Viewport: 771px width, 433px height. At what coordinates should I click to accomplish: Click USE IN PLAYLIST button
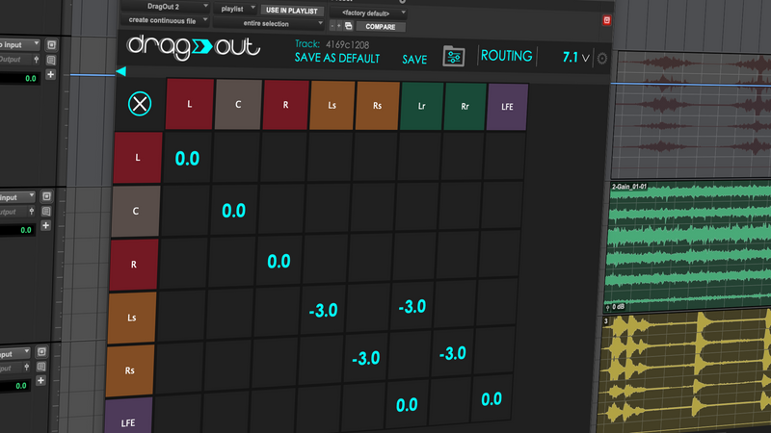tap(292, 11)
